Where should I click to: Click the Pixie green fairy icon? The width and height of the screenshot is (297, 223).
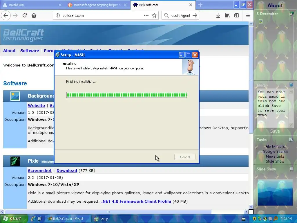pyautogui.click(x=15, y=161)
